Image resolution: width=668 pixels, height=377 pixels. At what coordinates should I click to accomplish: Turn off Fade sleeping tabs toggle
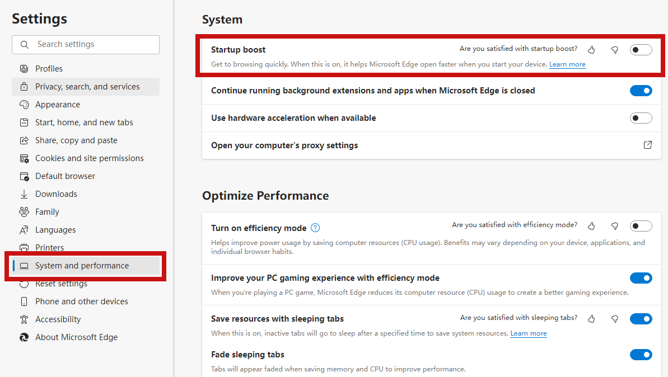(641, 355)
